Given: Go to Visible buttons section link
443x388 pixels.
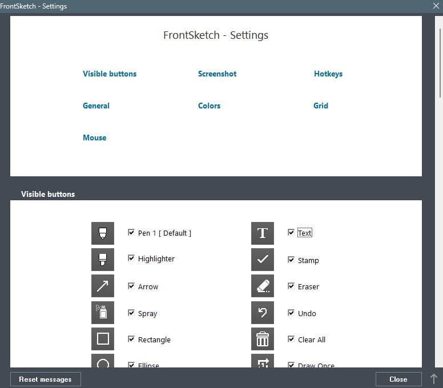Looking at the screenshot, I should pos(110,74).
